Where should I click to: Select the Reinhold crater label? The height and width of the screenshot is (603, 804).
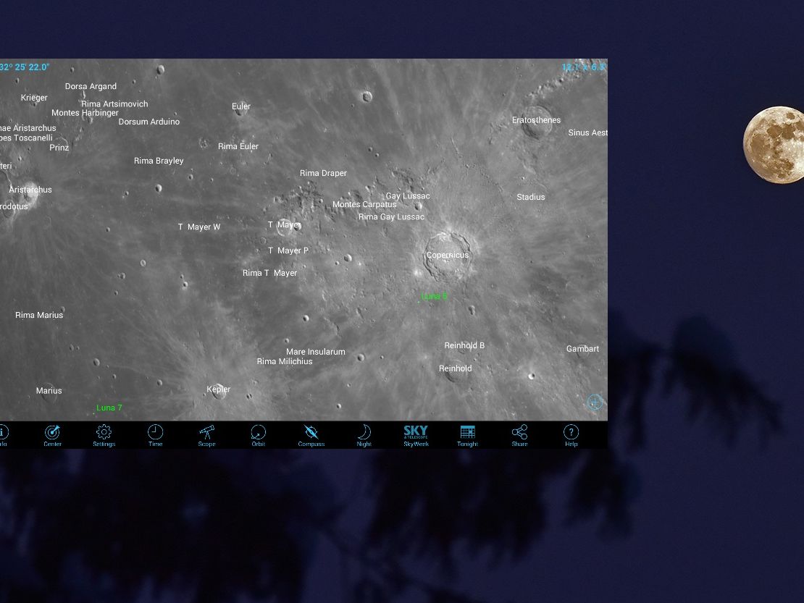tap(456, 368)
